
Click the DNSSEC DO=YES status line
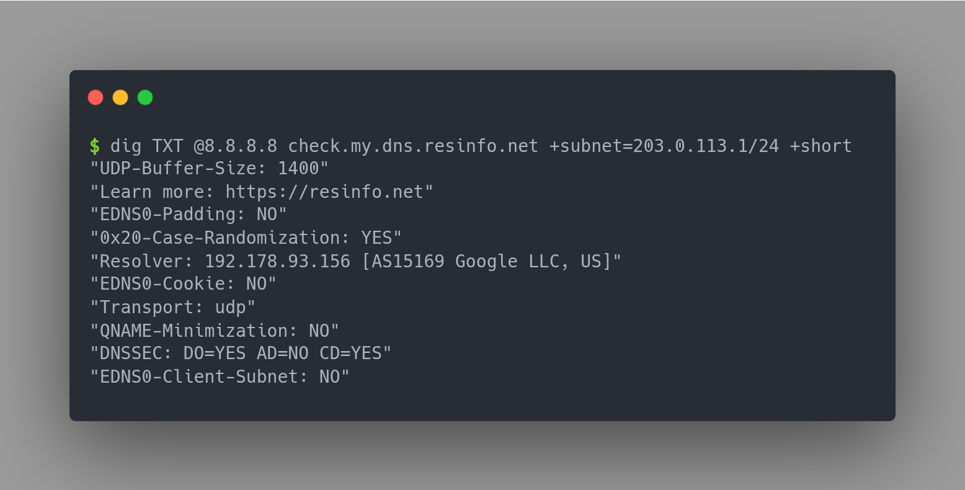pyautogui.click(x=239, y=353)
